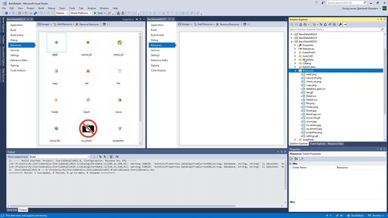388x218 pixels.
Task: Select the properties resource icon
Action: click(119, 128)
